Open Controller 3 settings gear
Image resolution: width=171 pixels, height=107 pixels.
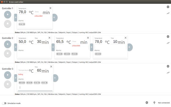[168, 66]
